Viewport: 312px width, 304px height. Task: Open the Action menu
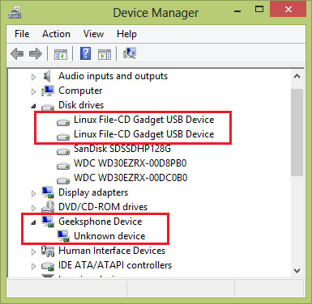[56, 34]
